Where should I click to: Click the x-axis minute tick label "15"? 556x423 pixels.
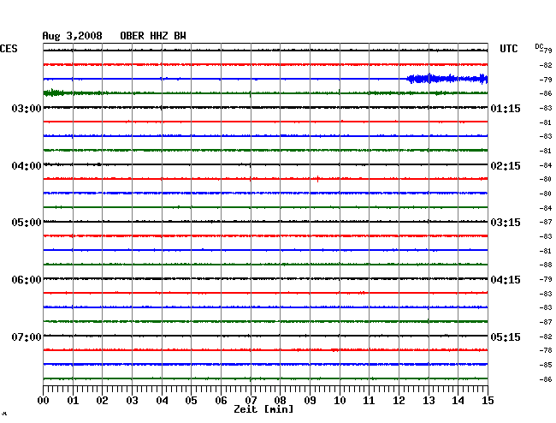[x=488, y=401]
